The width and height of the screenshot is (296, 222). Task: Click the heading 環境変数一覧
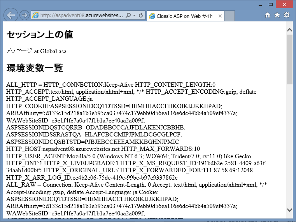(35, 68)
